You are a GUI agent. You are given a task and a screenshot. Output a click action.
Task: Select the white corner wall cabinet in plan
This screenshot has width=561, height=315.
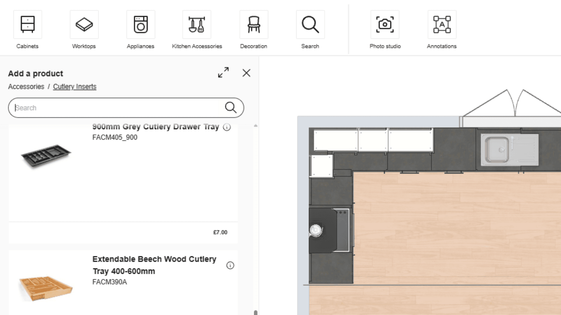[321, 166]
